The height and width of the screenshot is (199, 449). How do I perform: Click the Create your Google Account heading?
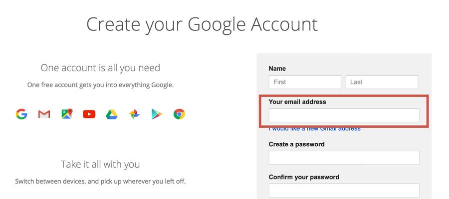(202, 24)
